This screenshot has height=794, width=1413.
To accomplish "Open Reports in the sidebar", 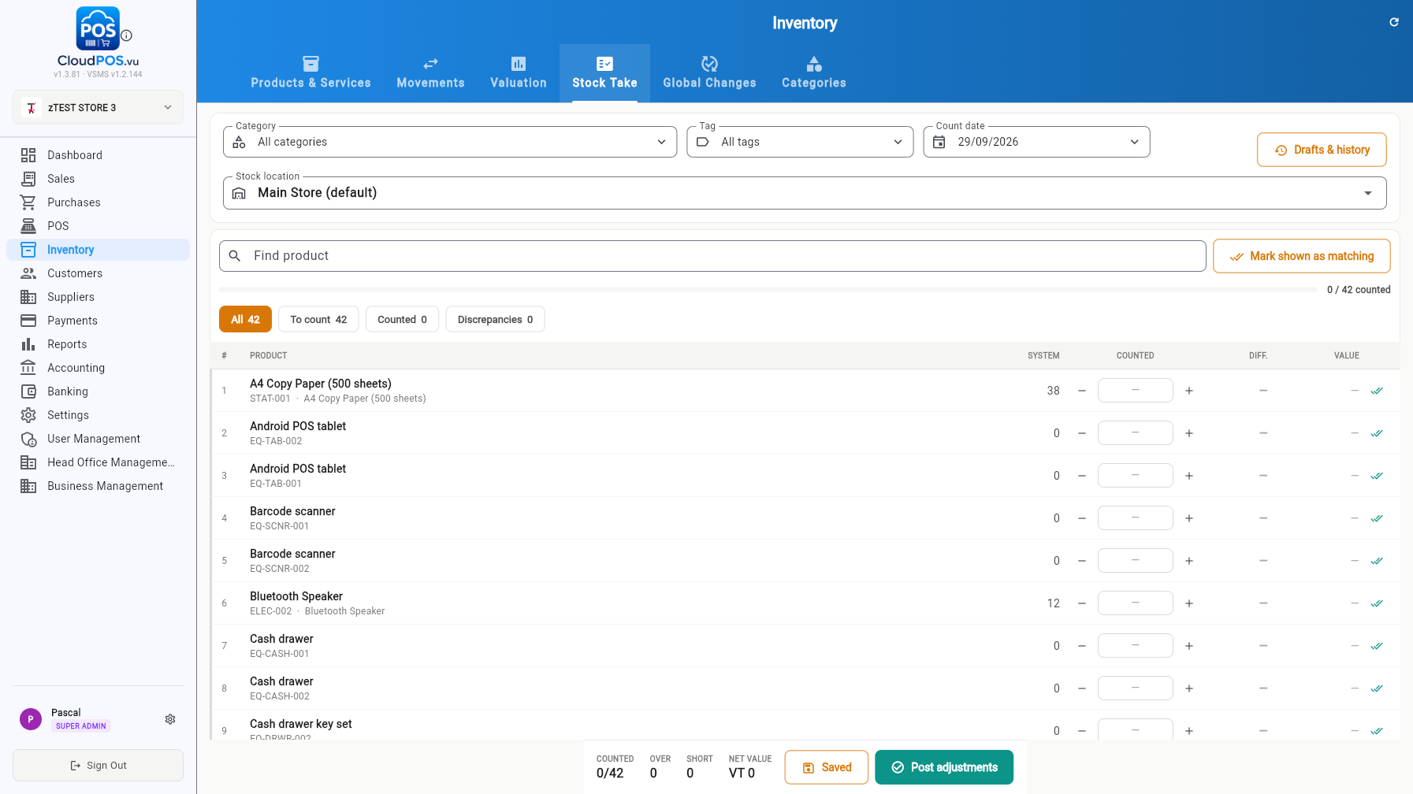I will 98,344.
